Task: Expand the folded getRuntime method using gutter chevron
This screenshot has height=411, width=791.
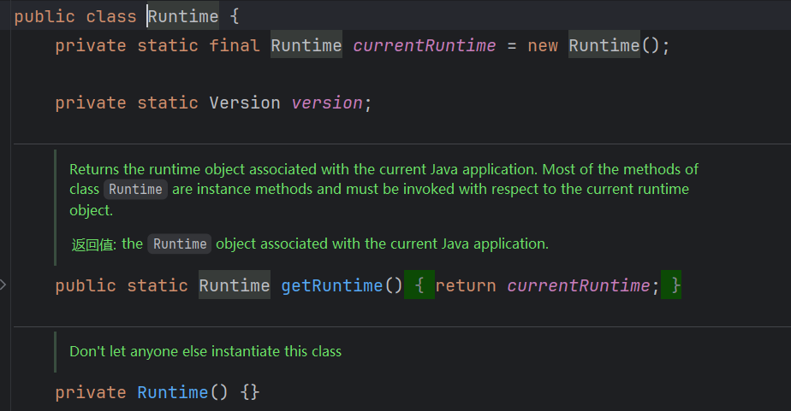Action: pos(3,285)
